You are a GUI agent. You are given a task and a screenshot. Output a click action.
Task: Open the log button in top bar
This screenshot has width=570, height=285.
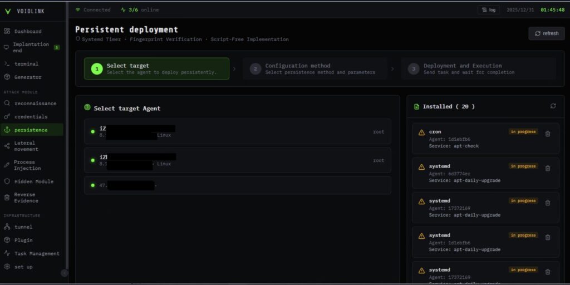tap(488, 9)
